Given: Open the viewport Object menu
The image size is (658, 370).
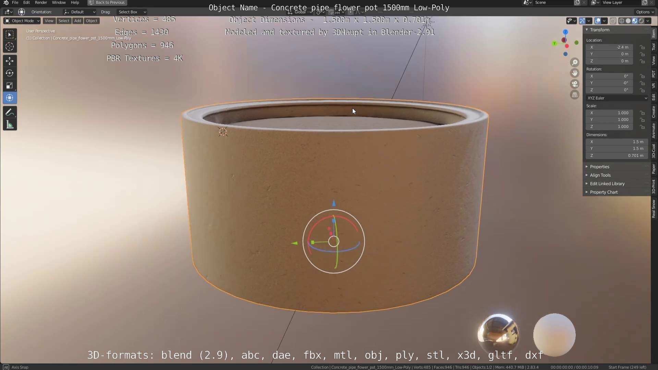Looking at the screenshot, I should click(92, 21).
